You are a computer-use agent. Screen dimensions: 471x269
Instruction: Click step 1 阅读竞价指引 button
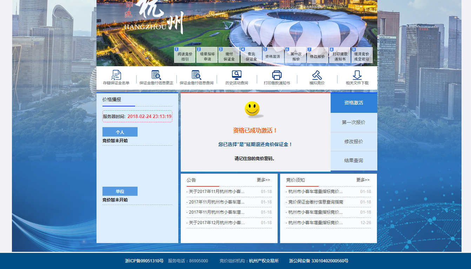[x=185, y=55]
